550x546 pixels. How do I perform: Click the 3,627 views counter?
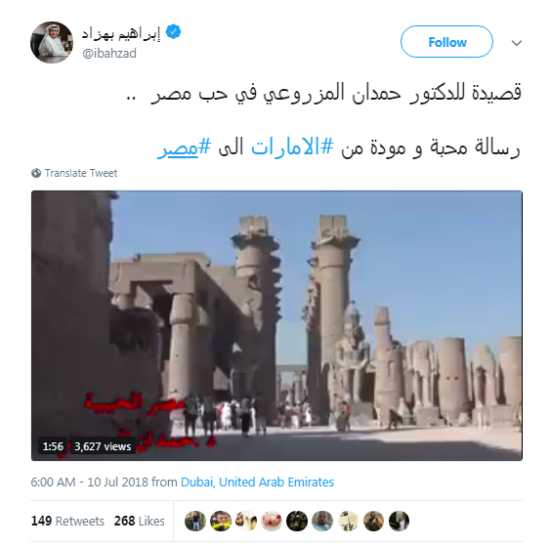click(x=103, y=446)
